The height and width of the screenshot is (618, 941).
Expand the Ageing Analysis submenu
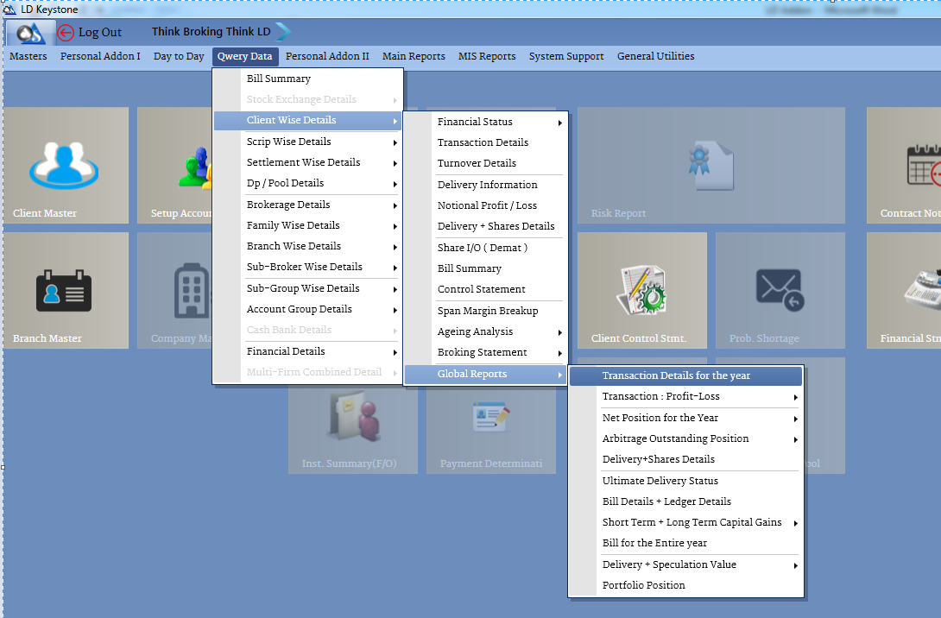click(x=486, y=331)
